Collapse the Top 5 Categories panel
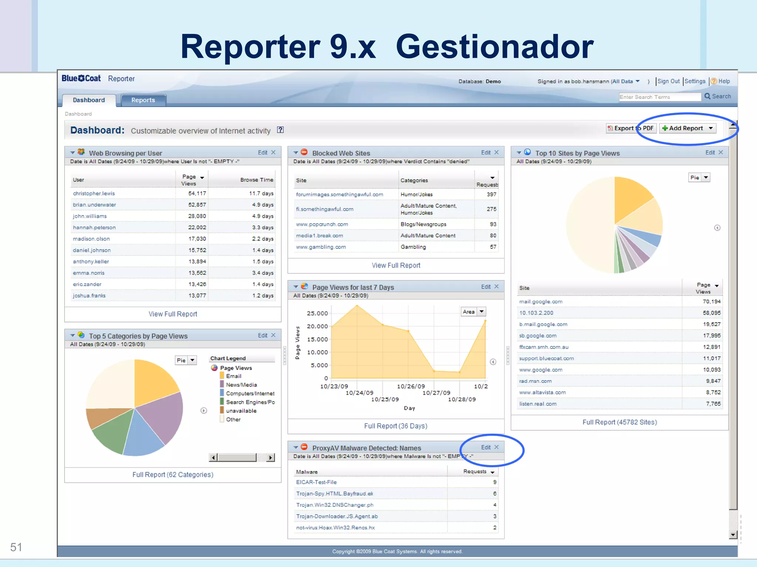757x567 pixels. coord(73,336)
